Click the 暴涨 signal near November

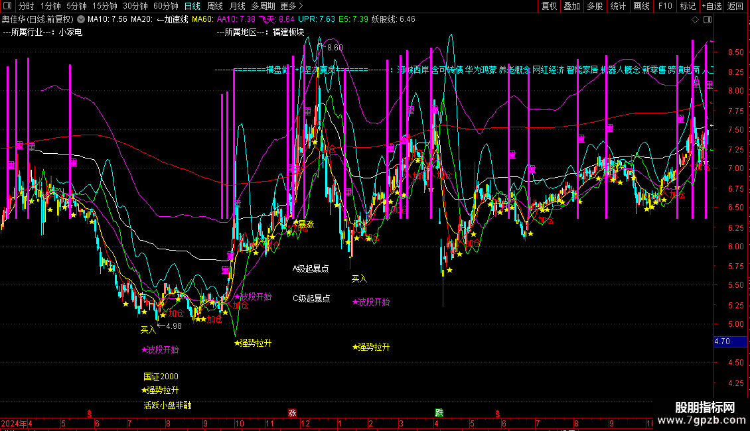point(306,224)
